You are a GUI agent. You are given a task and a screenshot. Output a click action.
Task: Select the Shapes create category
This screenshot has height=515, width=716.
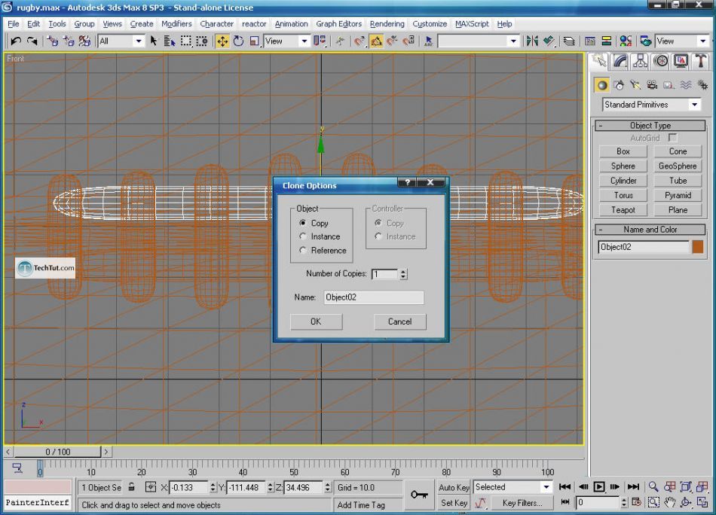619,85
